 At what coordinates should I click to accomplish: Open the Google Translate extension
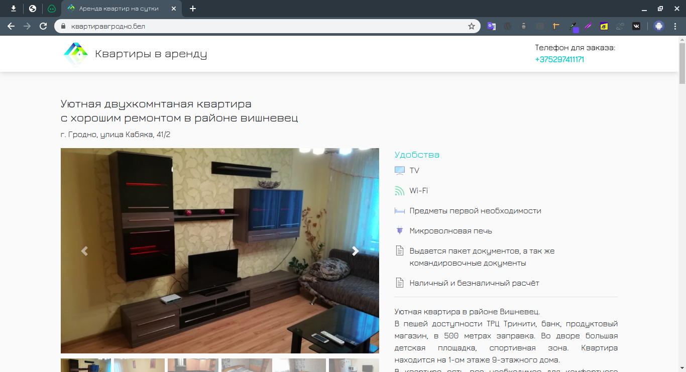click(492, 26)
